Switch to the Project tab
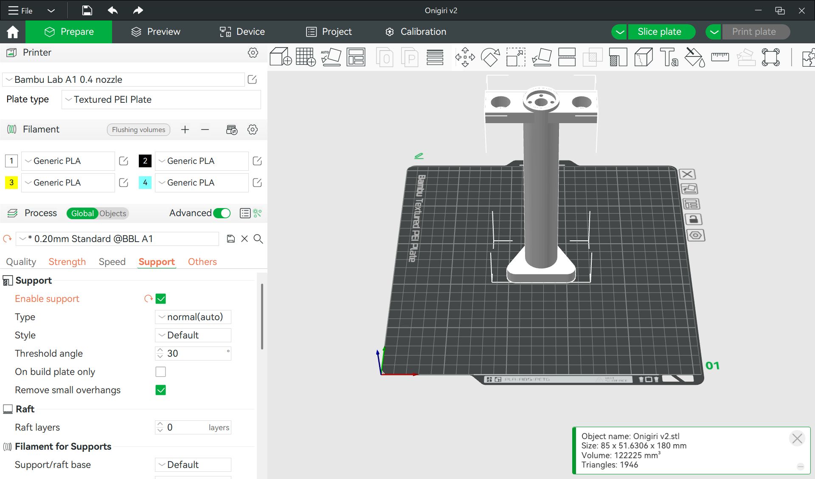The image size is (815, 479). pyautogui.click(x=329, y=32)
